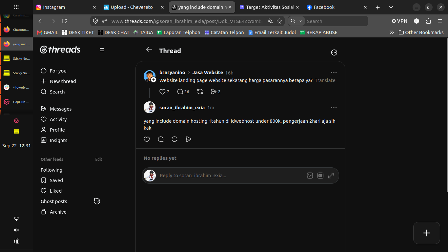Click repost icon under soran_ibrahim_exia's reply
Screen dimensions: 448x252
pyautogui.click(x=174, y=139)
